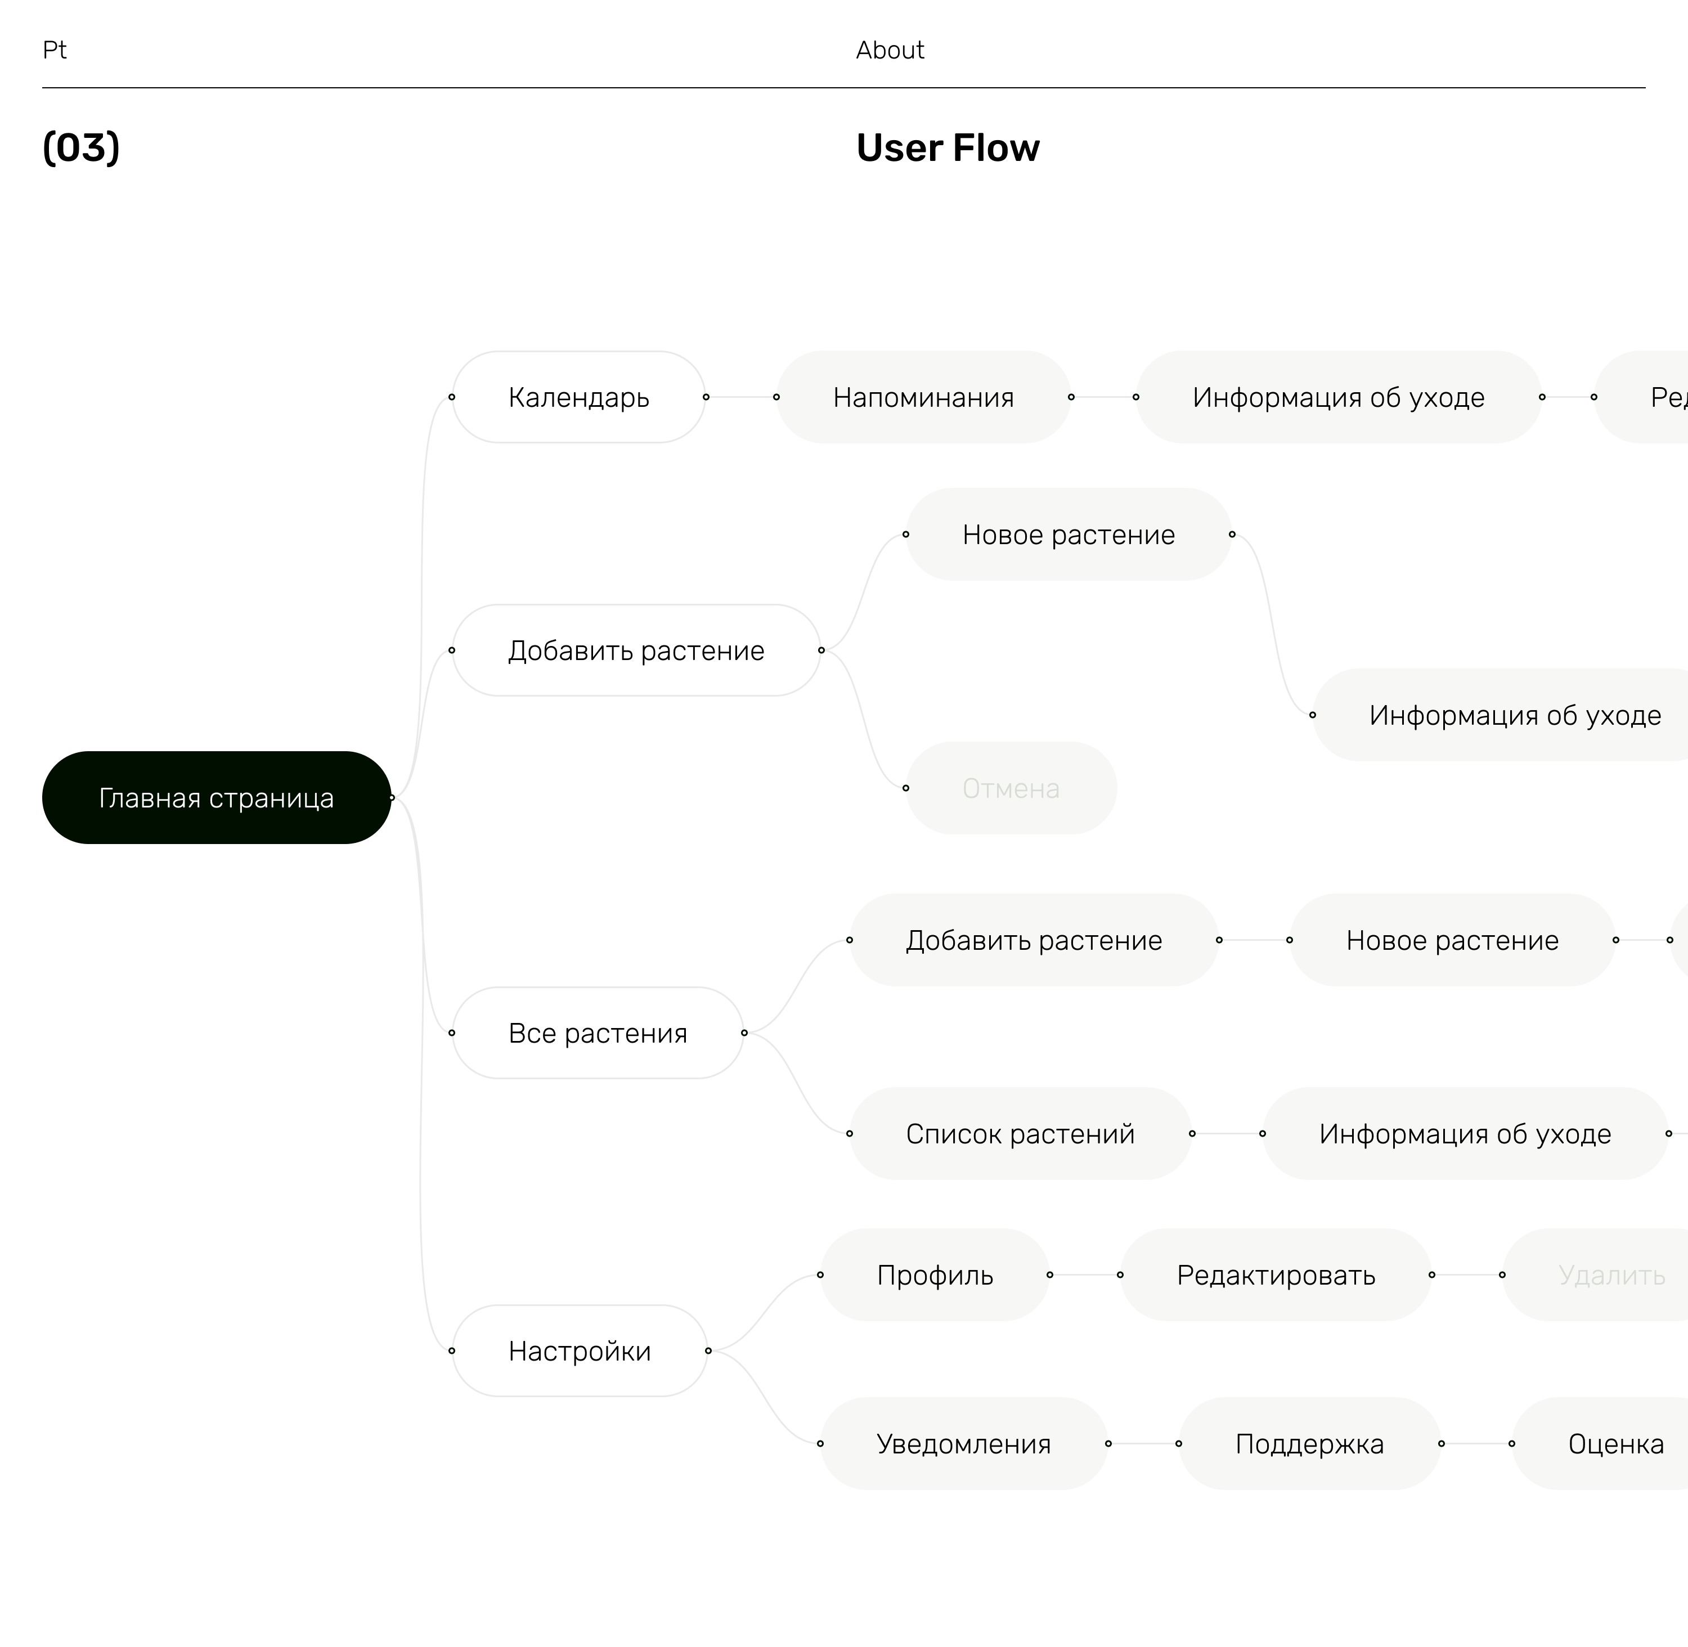This screenshot has width=1688, height=1647.
Task: Select the Список растений node
Action: point(1020,1133)
